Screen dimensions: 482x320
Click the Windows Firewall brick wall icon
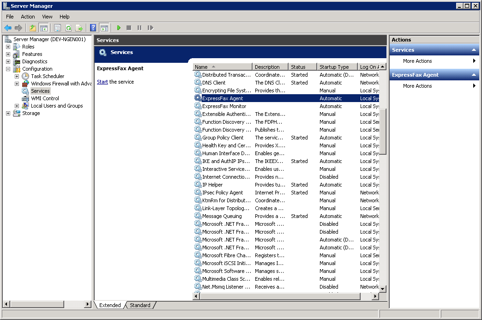(x=25, y=84)
